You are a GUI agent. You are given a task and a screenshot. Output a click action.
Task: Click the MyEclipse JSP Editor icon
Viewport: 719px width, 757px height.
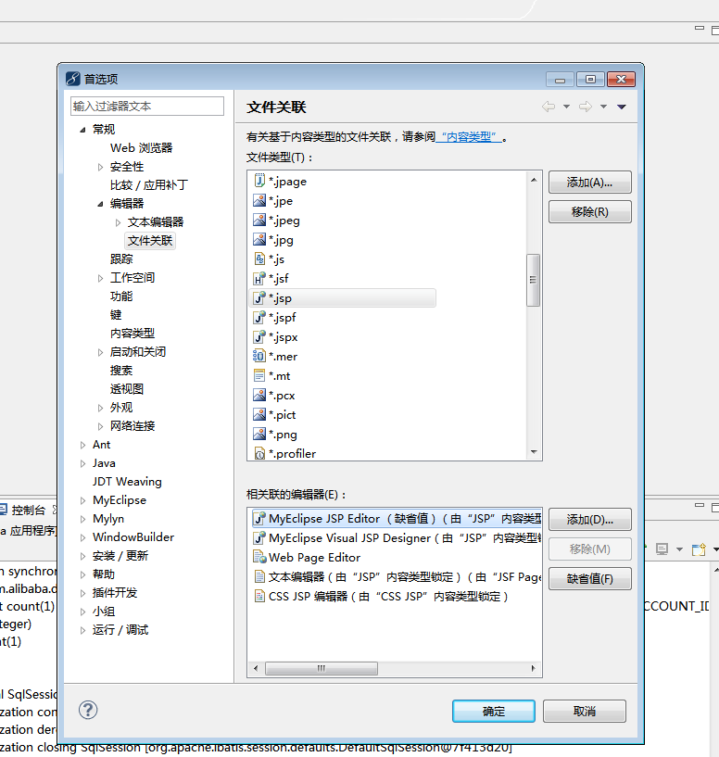[x=259, y=519]
